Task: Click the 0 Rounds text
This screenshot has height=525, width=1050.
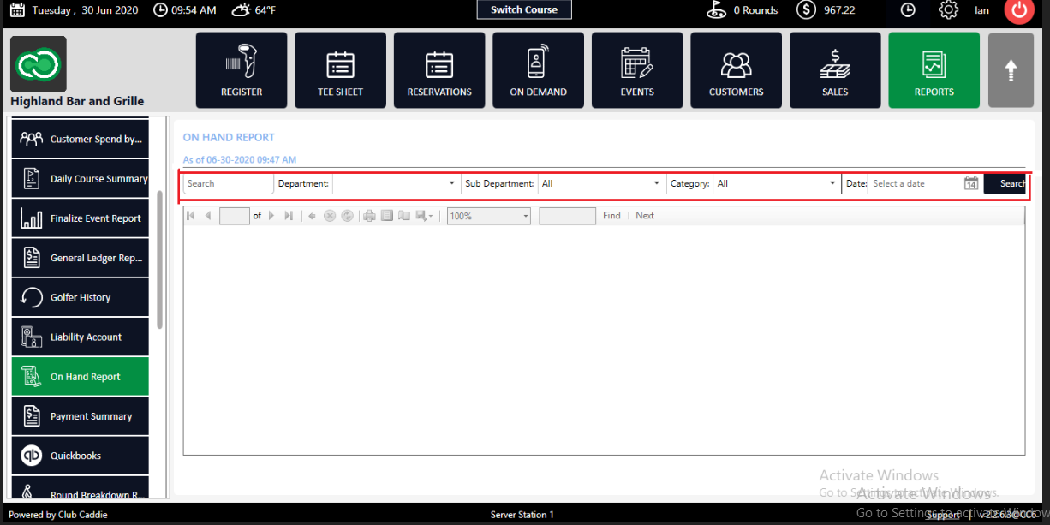Action: 755,10
